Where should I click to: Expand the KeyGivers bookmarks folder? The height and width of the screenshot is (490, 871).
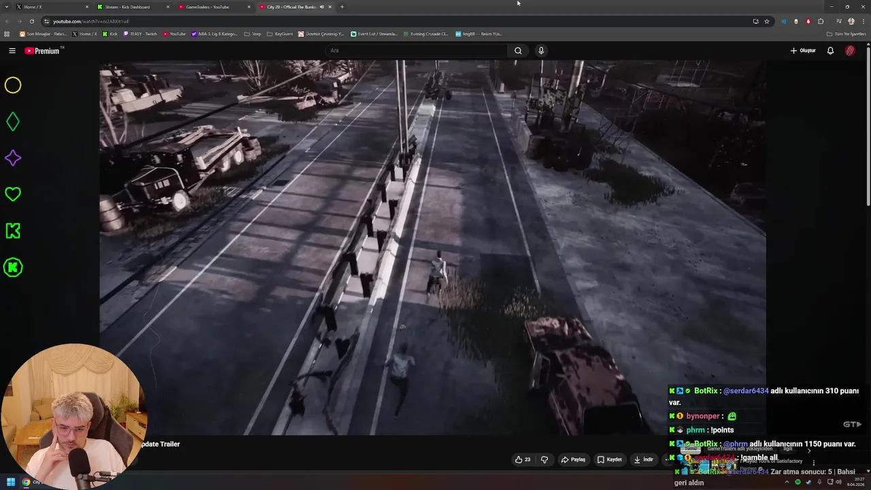tap(280, 33)
